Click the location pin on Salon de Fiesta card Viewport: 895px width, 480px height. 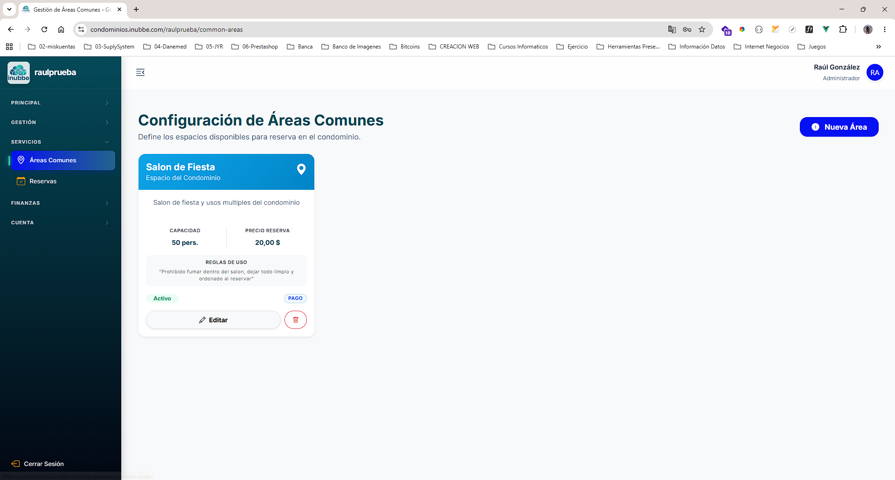point(301,169)
